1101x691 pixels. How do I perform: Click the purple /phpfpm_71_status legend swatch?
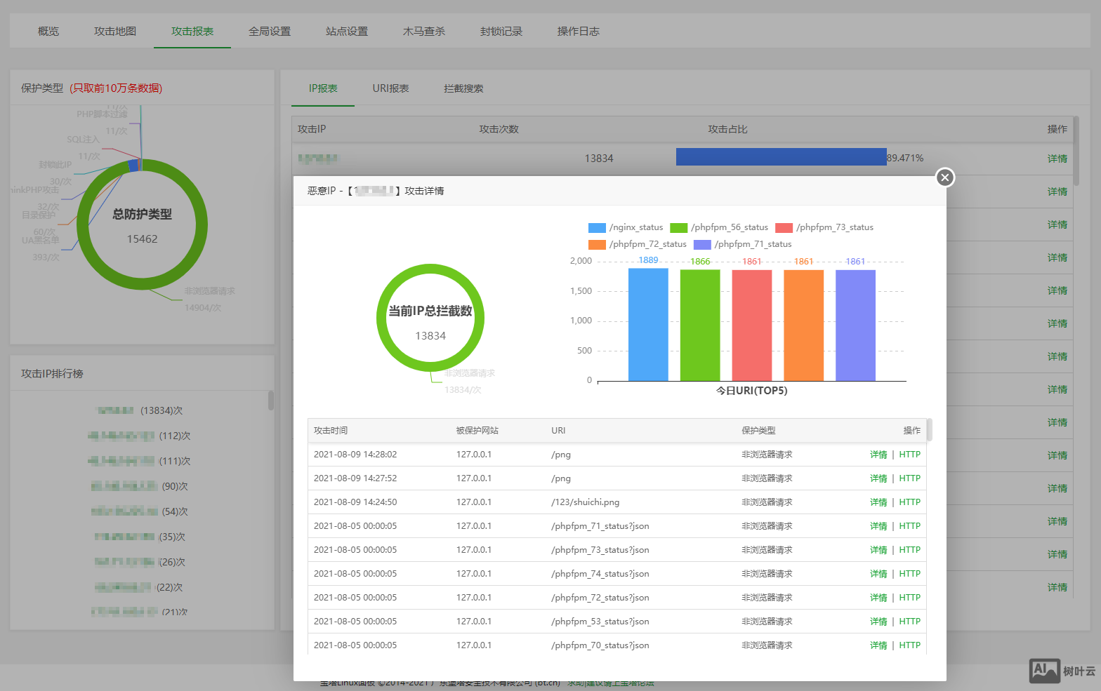coord(702,244)
